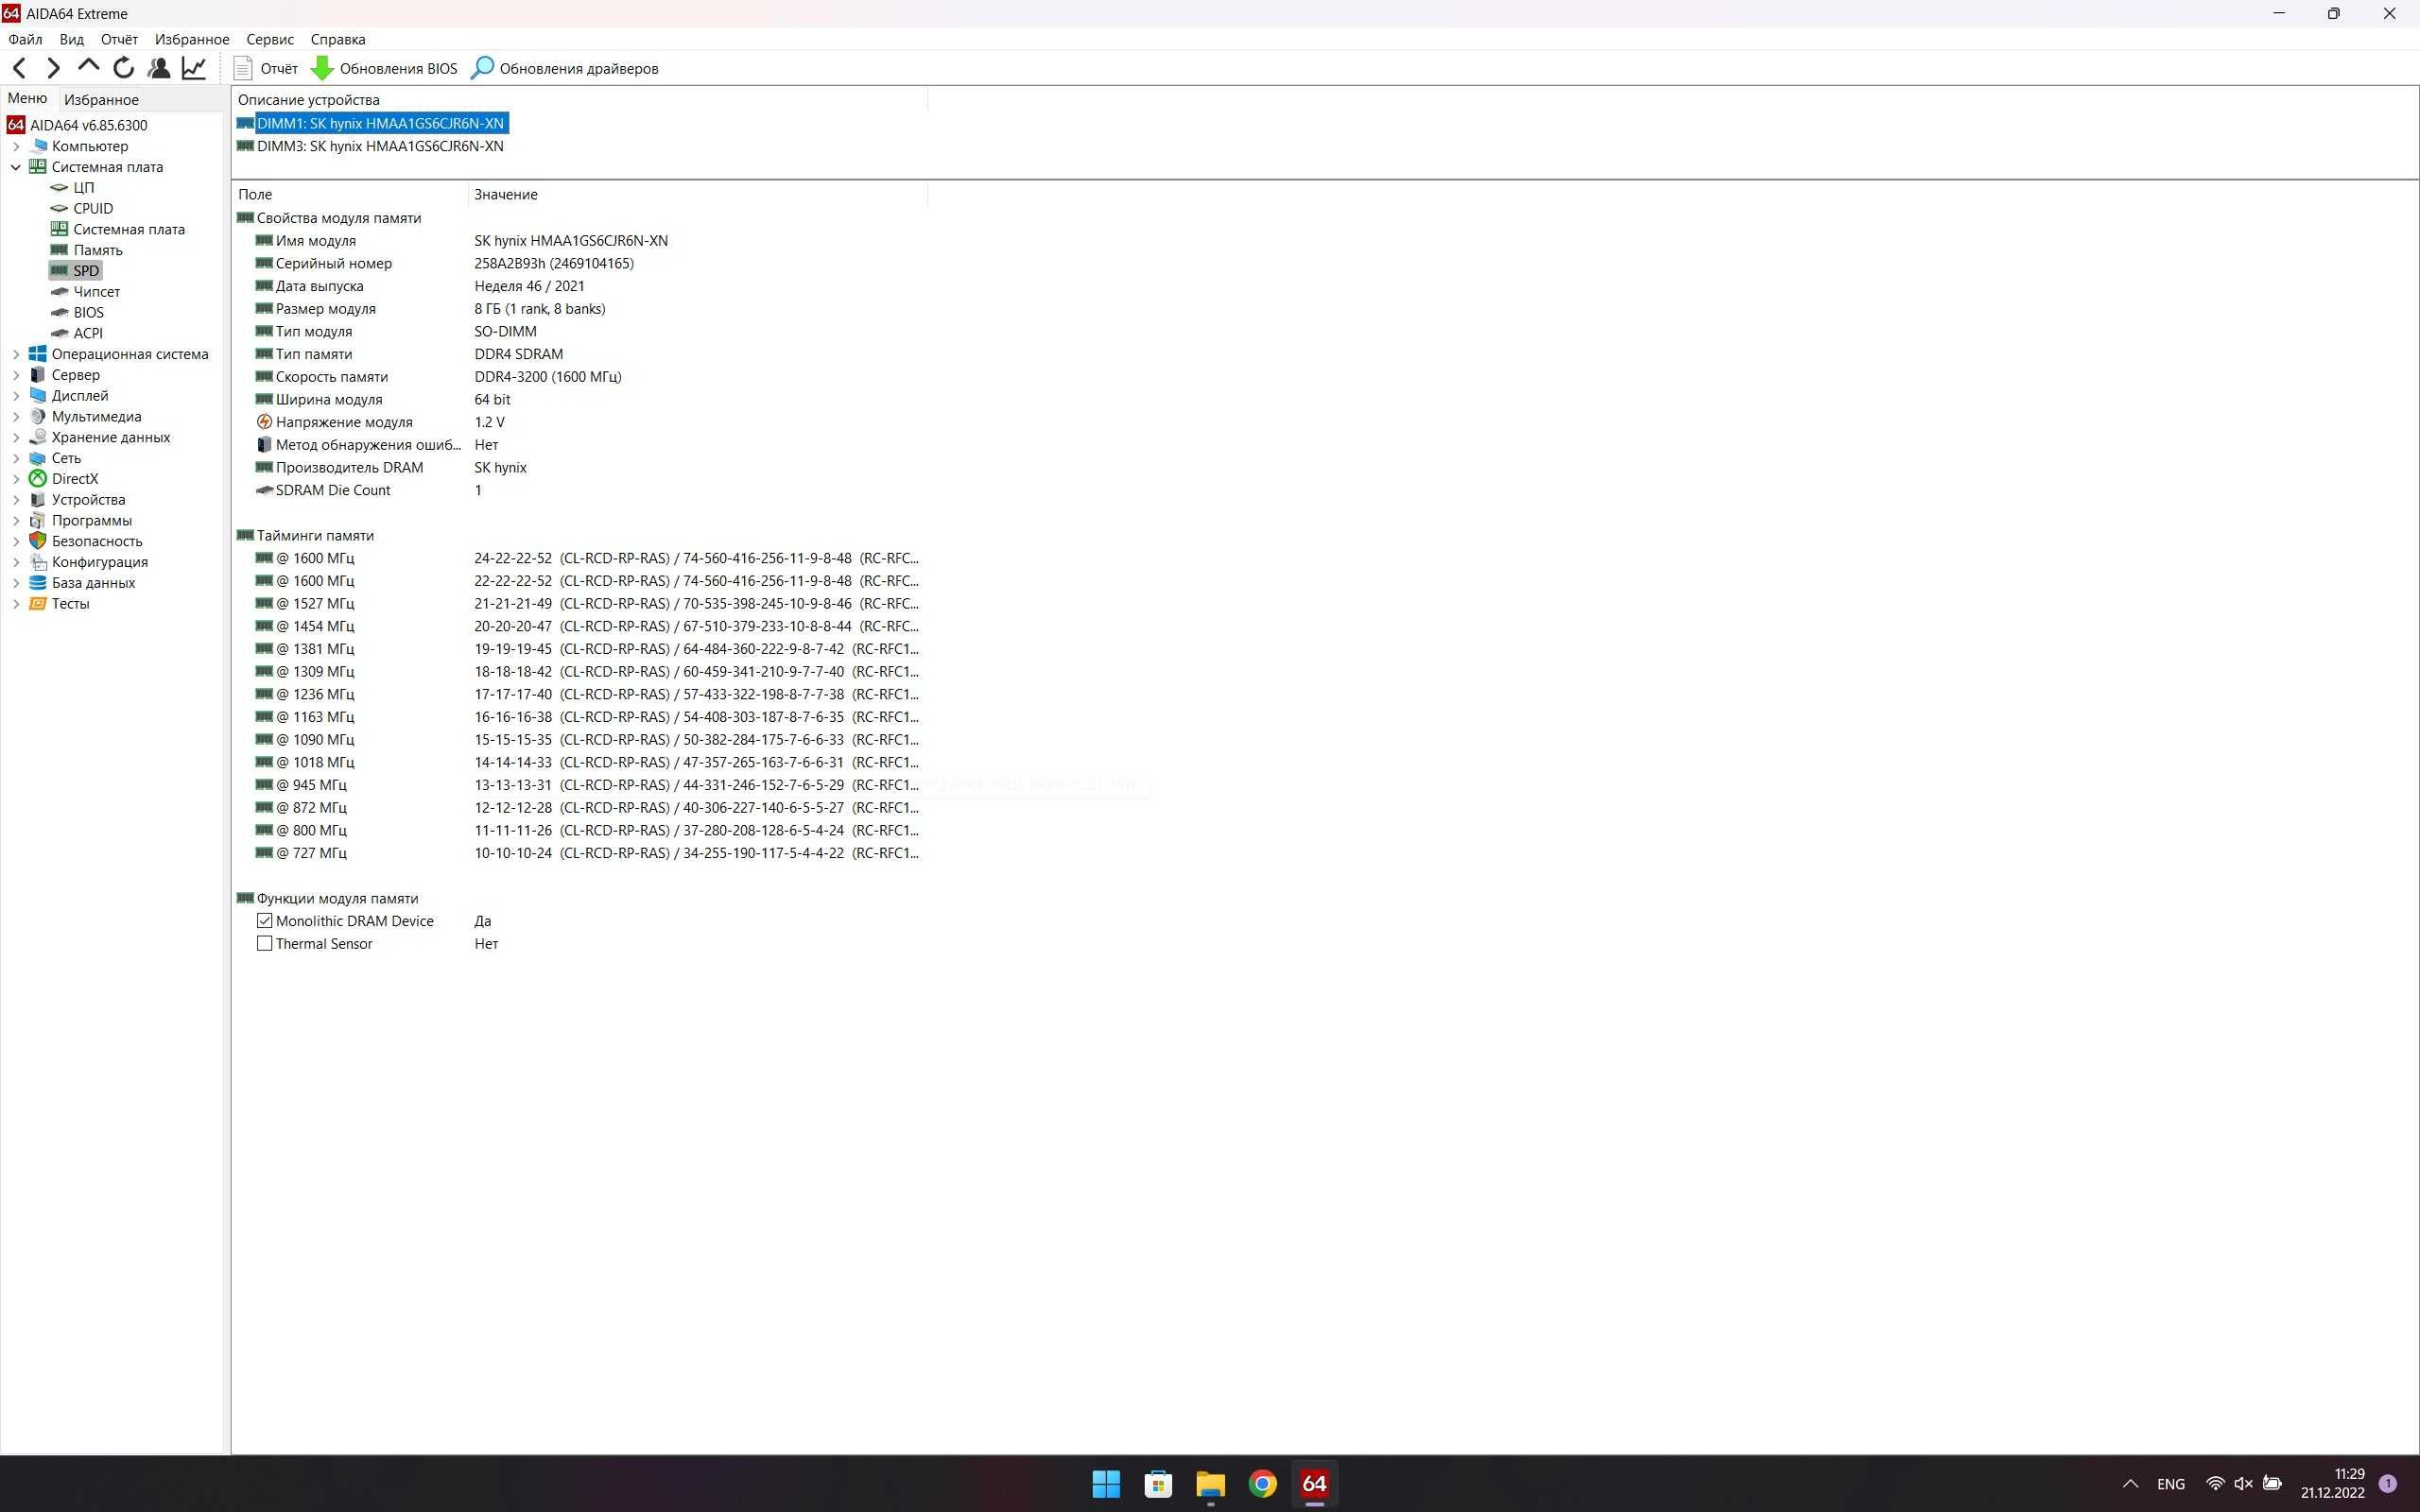Image resolution: width=2420 pixels, height=1512 pixels.
Task: Switch to the Избранное sidebar tab
Action: 101,99
